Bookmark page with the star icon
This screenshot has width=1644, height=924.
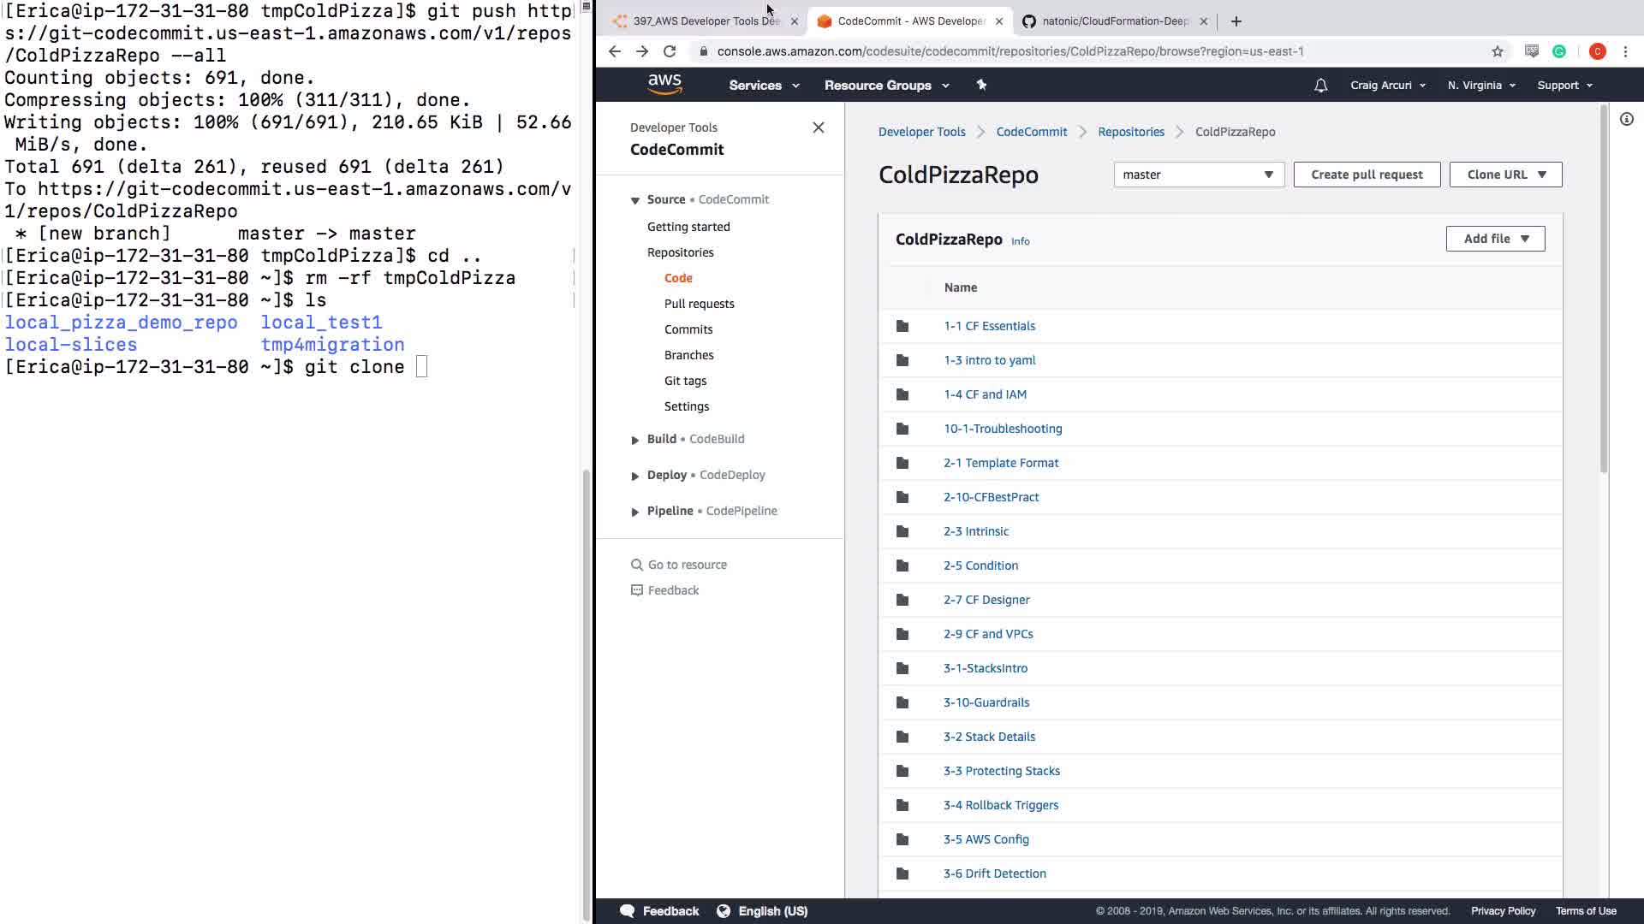coord(1497,51)
